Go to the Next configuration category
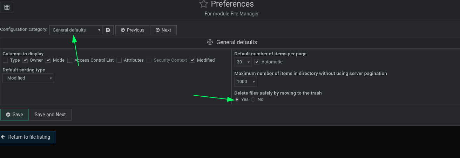Image resolution: width=460 pixels, height=158 pixels. point(163,30)
